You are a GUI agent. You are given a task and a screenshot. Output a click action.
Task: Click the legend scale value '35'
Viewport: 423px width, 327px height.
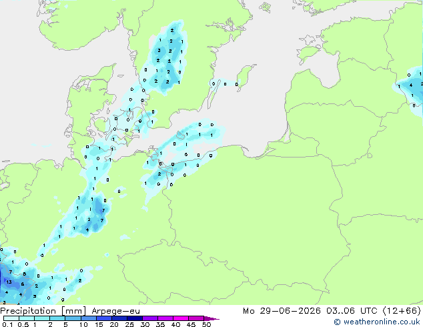[x=160, y=324]
